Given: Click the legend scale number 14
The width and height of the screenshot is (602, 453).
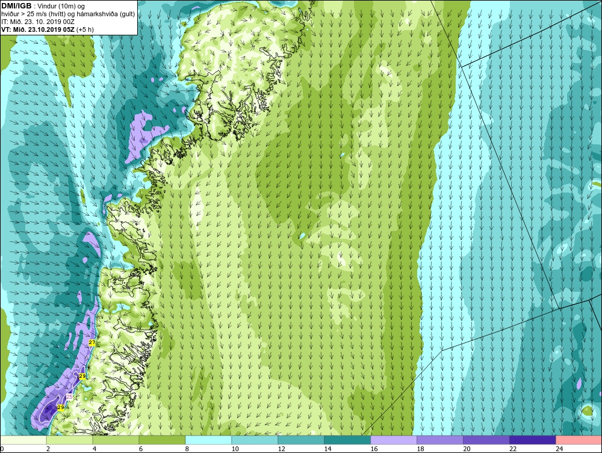Looking at the screenshot, I should [x=327, y=449].
